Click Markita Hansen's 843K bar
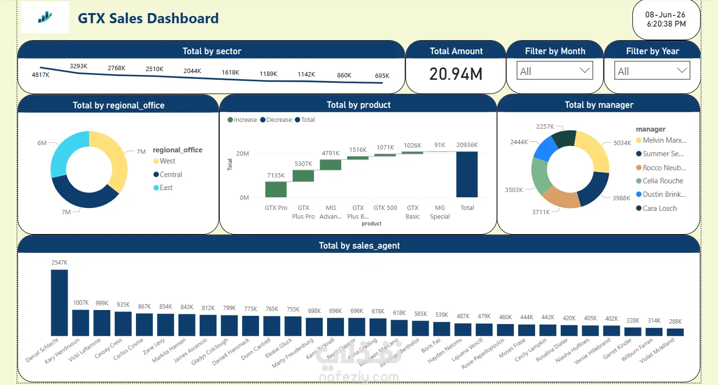The height and width of the screenshot is (385, 718). (x=187, y=325)
